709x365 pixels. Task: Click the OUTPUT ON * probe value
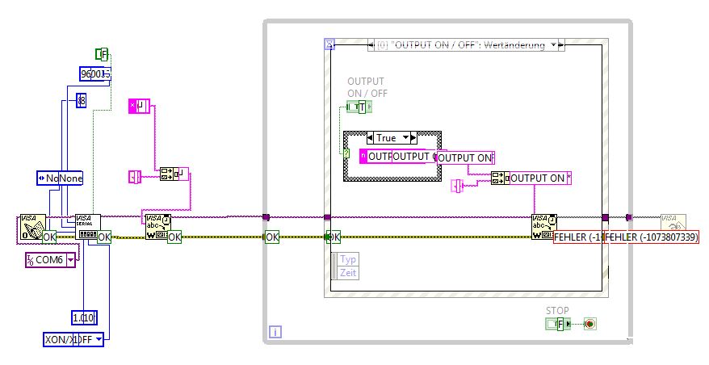click(541, 178)
